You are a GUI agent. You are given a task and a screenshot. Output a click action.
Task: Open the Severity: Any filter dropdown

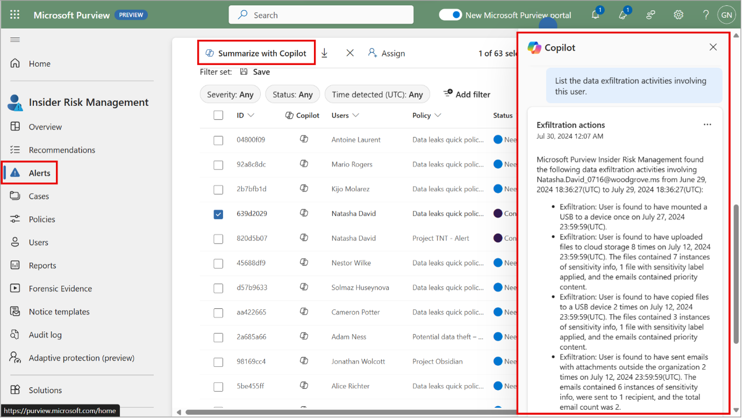click(x=230, y=95)
